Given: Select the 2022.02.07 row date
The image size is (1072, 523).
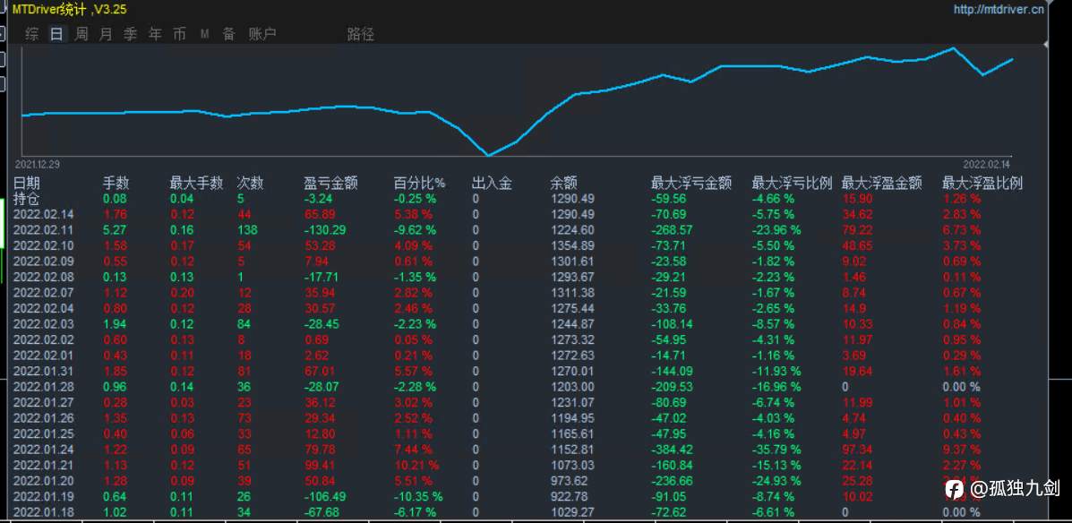Looking at the screenshot, I should coord(42,293).
